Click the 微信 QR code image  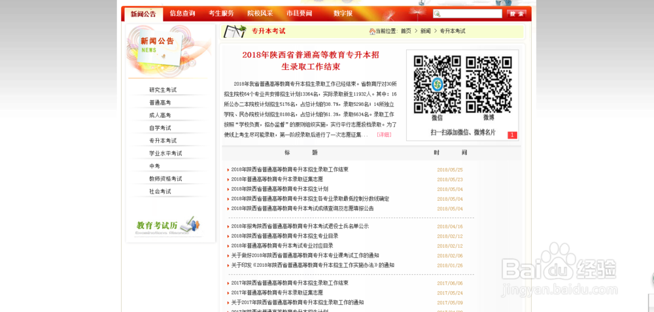(x=437, y=84)
